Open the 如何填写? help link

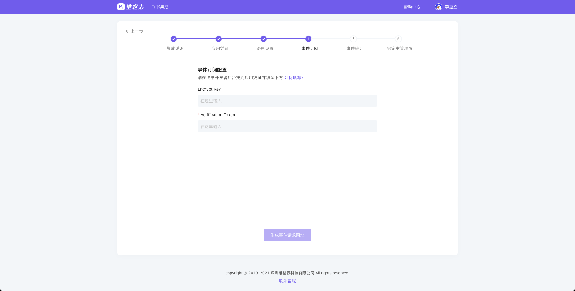(x=294, y=78)
